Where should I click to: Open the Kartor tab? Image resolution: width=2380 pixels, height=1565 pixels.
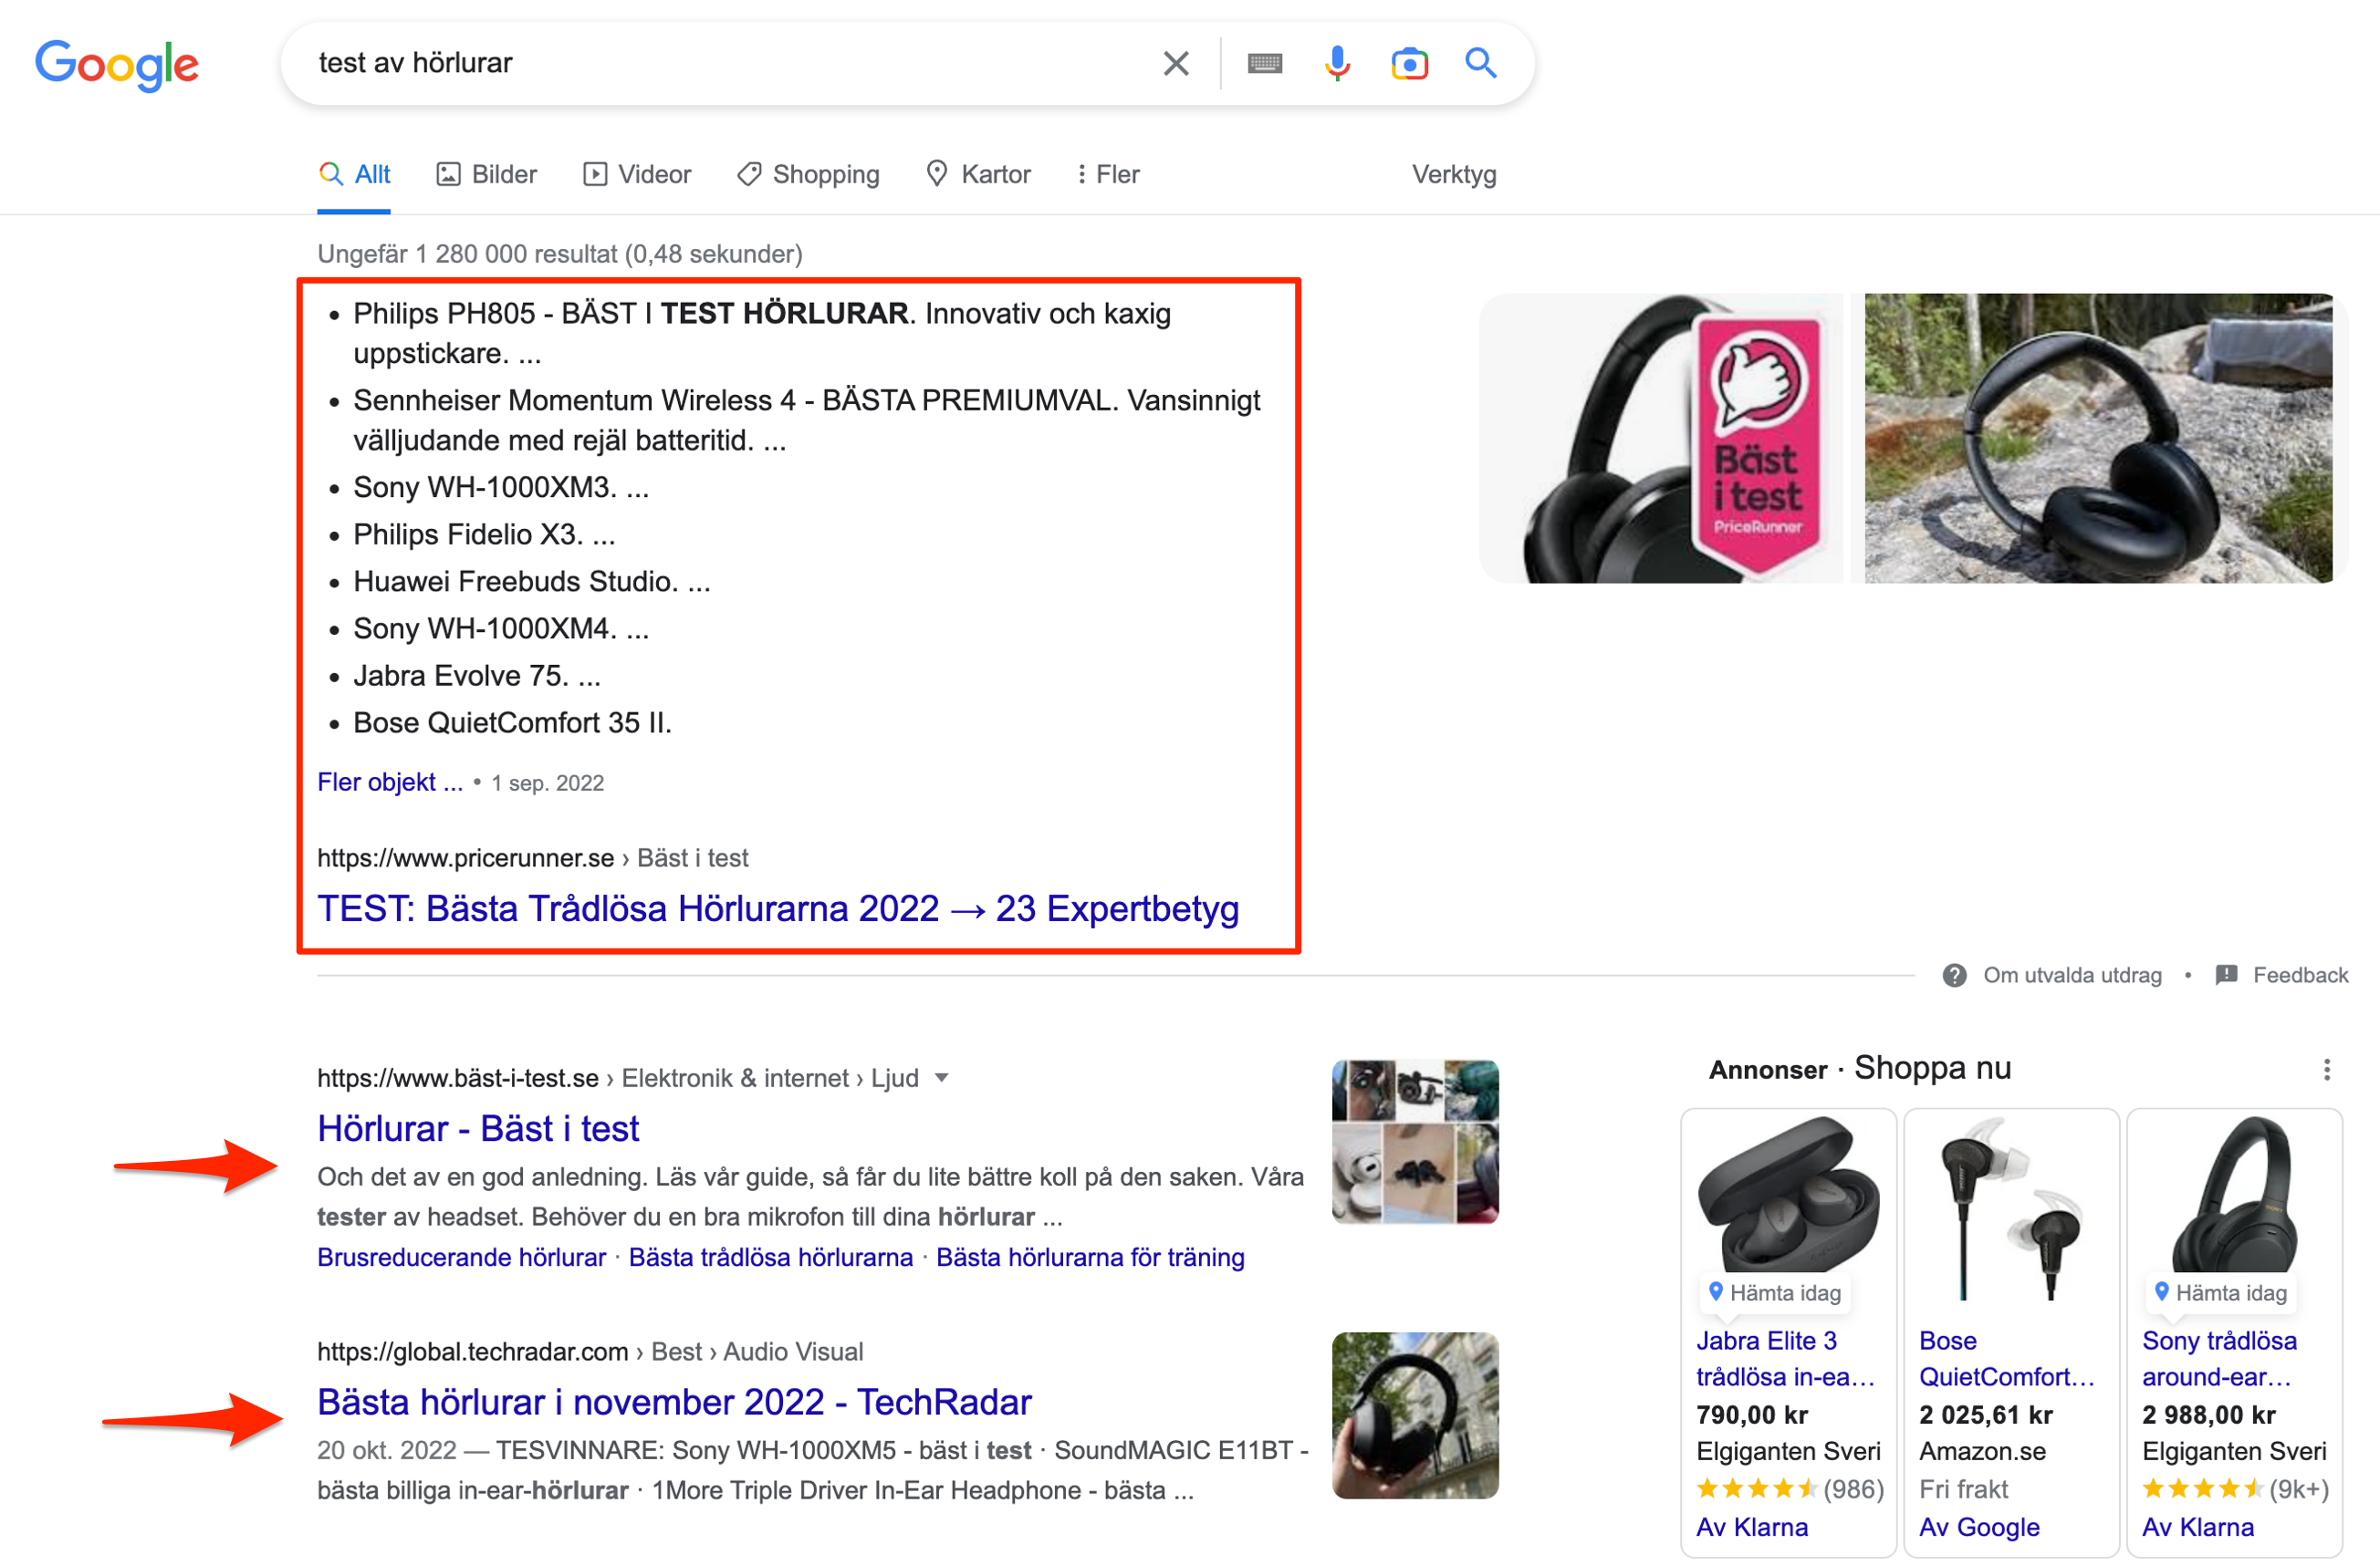point(978,174)
